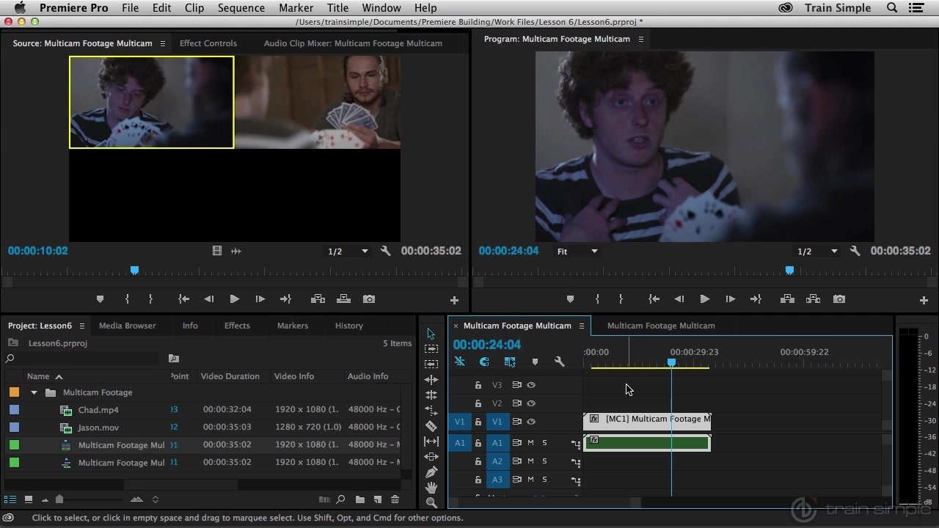Toggle Linked Selection in timeline

pos(510,362)
